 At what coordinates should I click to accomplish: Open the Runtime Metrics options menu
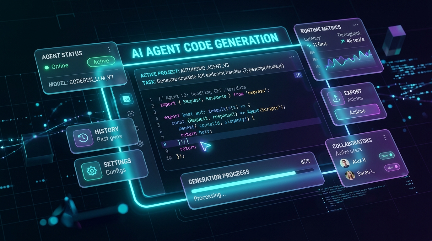[x=355, y=25]
